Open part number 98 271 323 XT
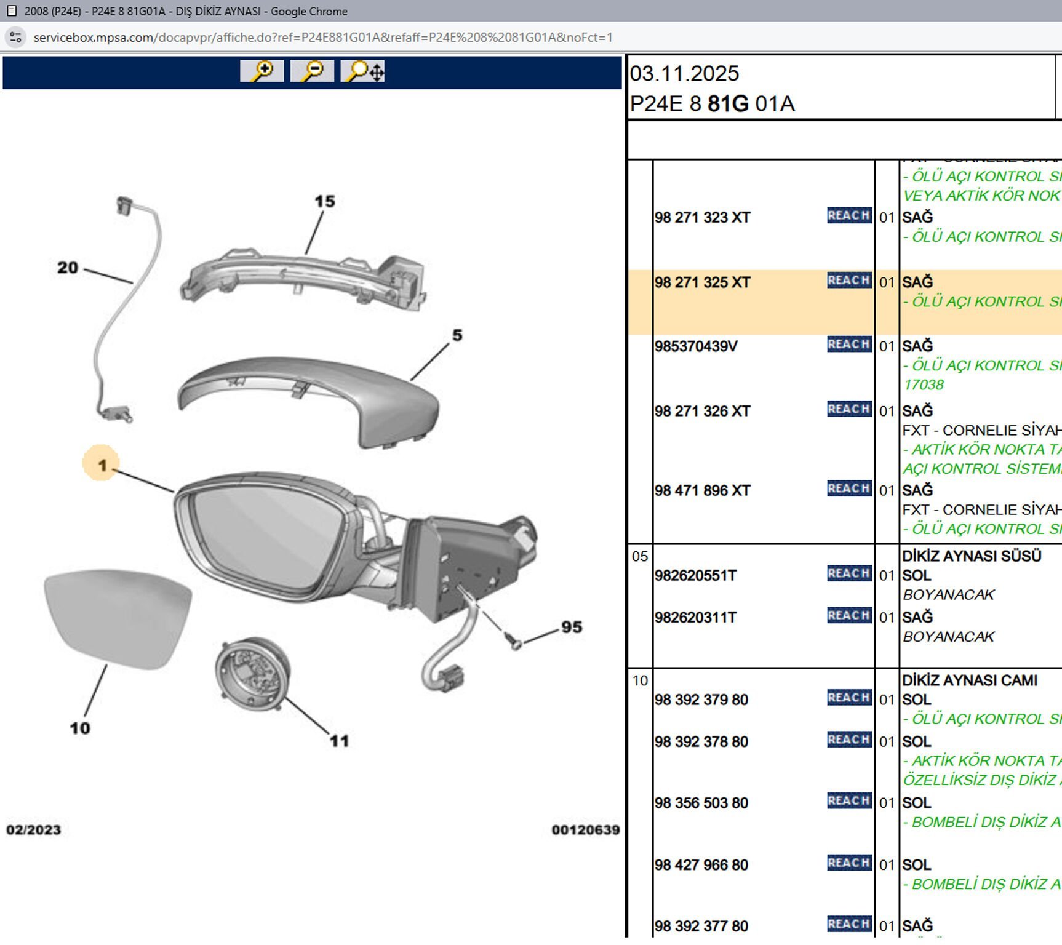This screenshot has height=945, width=1062. tap(702, 218)
